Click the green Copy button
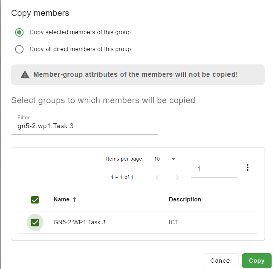 pyautogui.click(x=256, y=261)
